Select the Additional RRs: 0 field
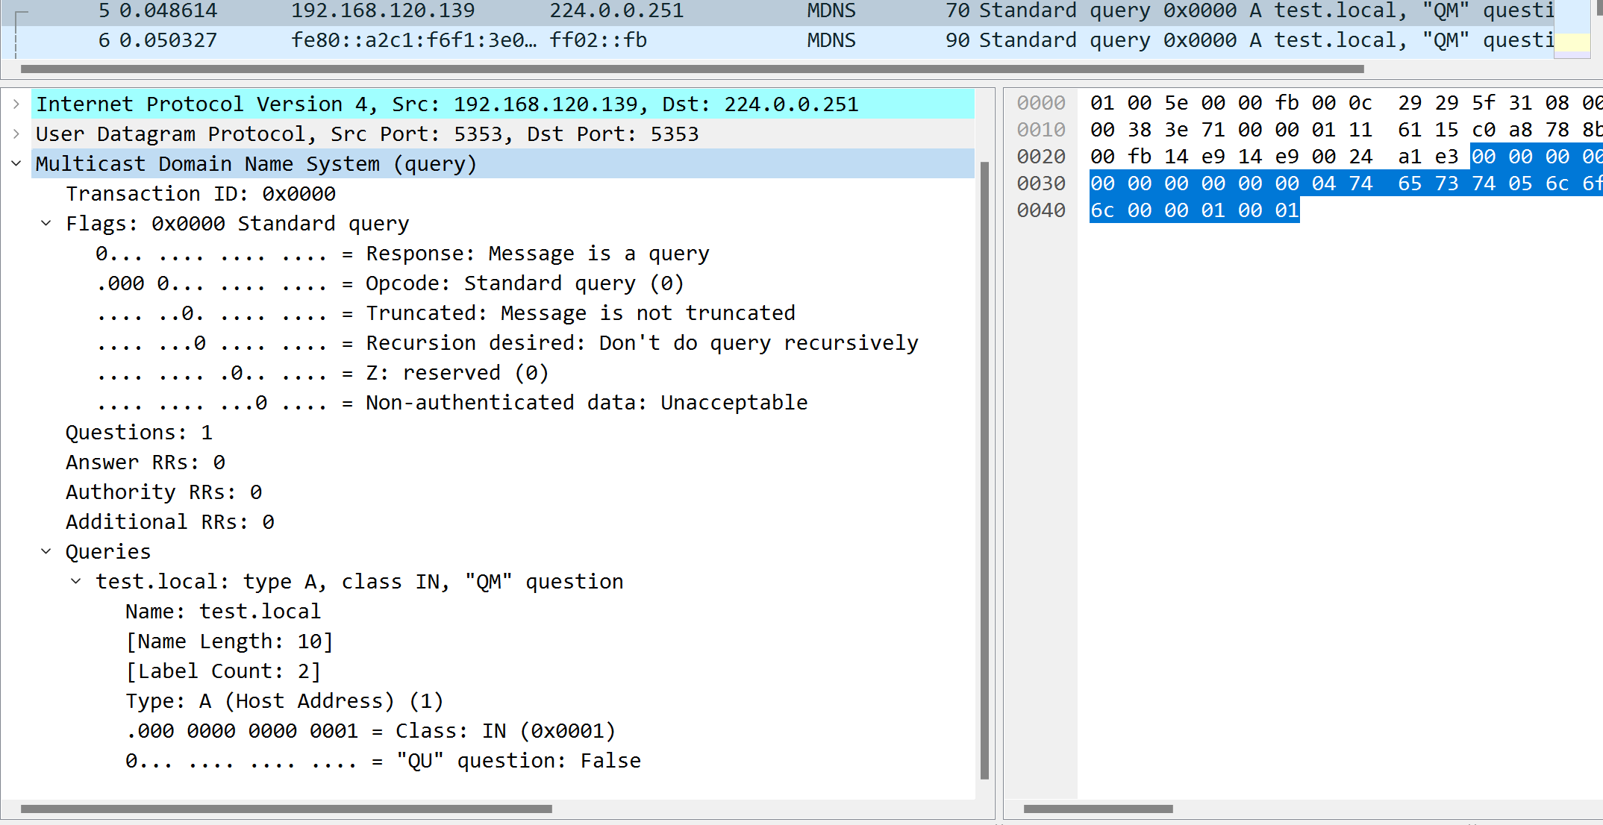Image resolution: width=1603 pixels, height=825 pixels. [170, 522]
